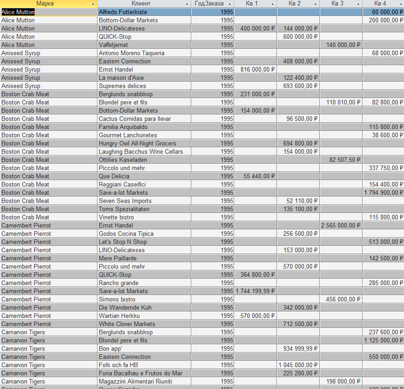Click the 400 000,00 ₽ cell for LINO-Delicateses

click(256, 28)
